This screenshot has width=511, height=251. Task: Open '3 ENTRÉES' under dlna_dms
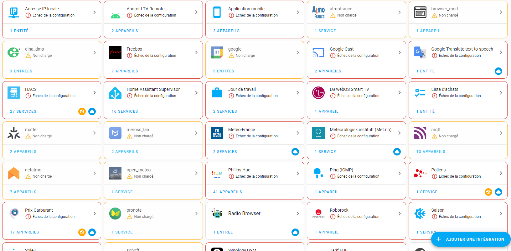tap(21, 71)
